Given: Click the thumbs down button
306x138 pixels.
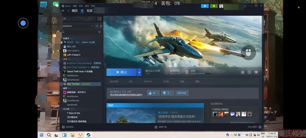Looking at the screenshot, I should coord(165,93).
